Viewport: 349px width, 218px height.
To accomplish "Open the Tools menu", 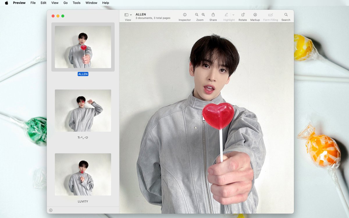I will [76, 3].
